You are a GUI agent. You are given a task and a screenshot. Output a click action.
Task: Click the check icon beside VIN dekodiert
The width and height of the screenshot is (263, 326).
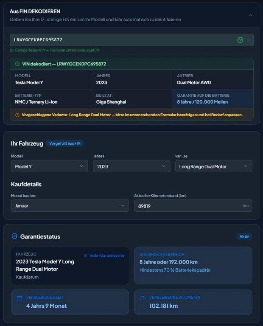click(x=17, y=64)
